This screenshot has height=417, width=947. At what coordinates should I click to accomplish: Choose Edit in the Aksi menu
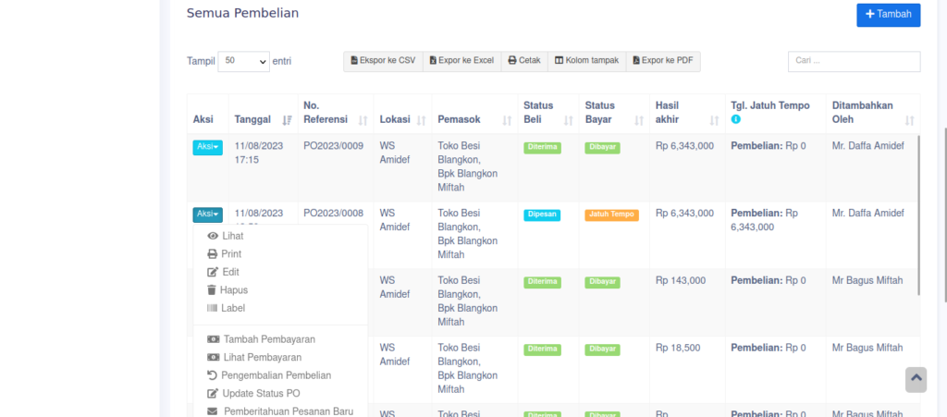point(230,272)
